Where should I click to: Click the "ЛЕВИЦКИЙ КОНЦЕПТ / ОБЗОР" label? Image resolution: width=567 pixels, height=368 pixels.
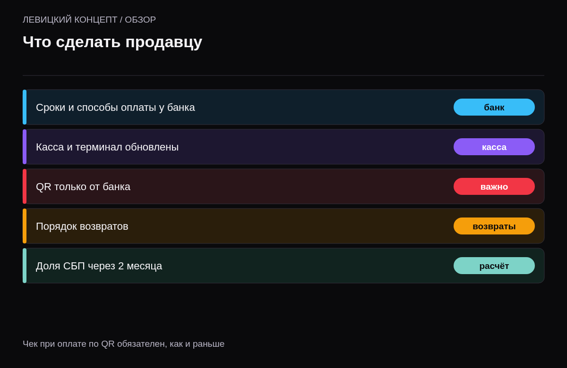click(89, 20)
